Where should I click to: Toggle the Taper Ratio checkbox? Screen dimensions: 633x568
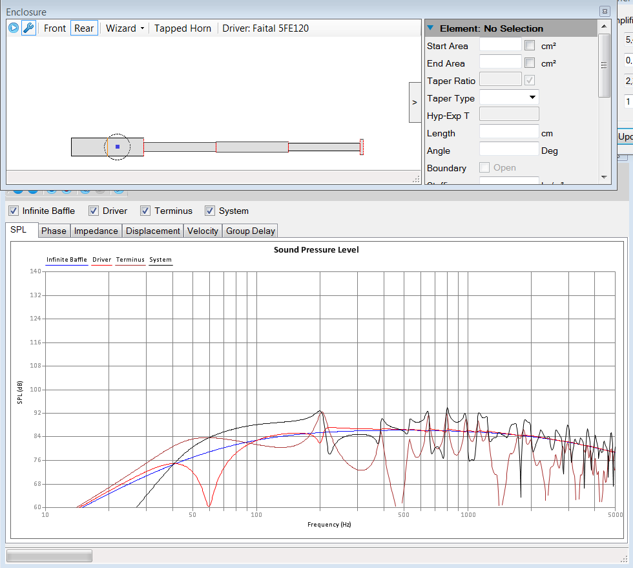530,80
